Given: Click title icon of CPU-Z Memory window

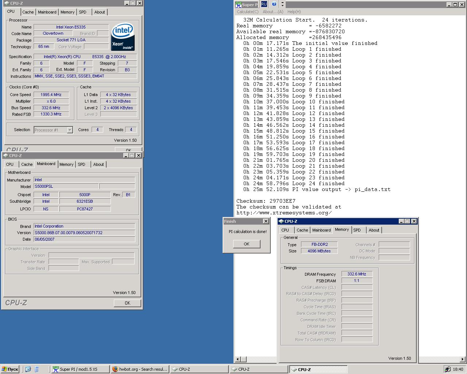Looking at the screenshot, I should coord(281,221).
